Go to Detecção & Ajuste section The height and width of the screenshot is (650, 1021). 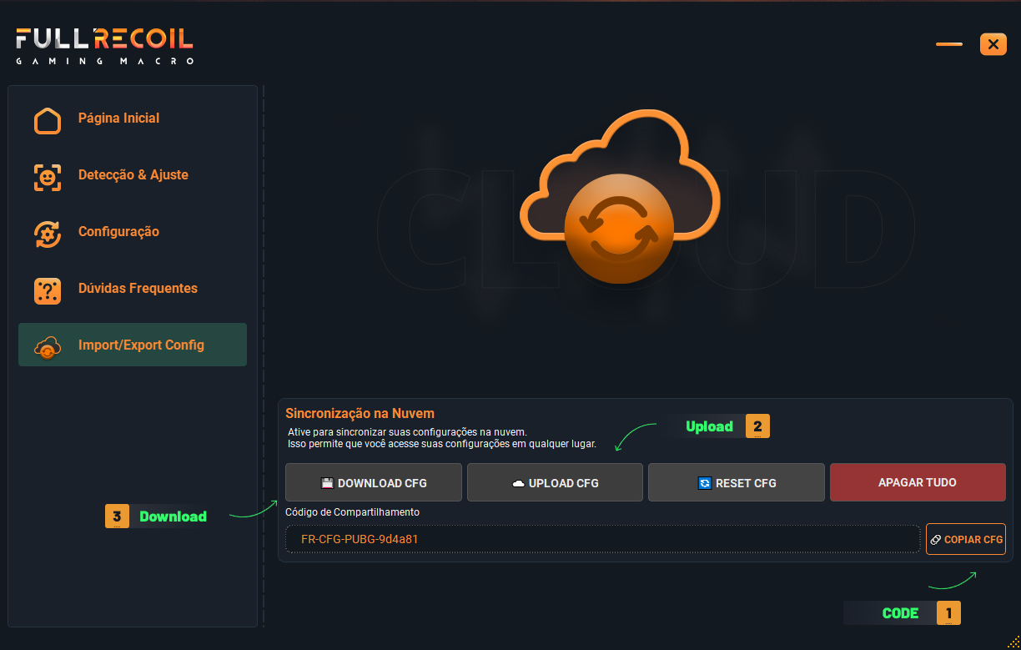coord(133,175)
